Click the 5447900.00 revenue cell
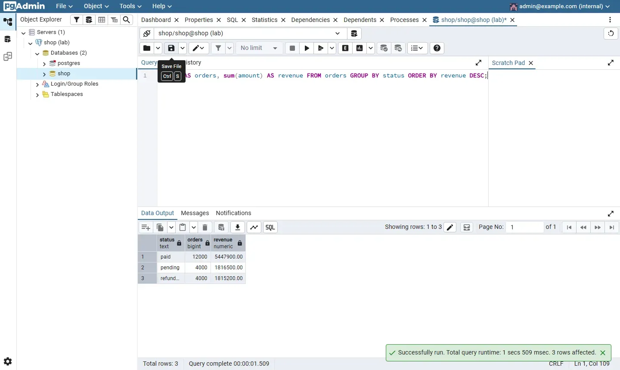This screenshot has height=370, width=620. 228,257
